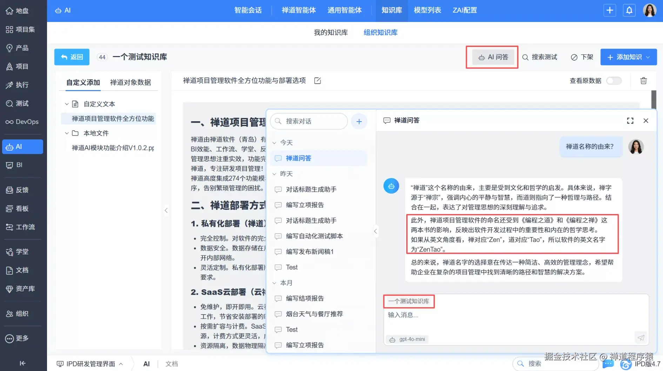This screenshot has width=663, height=371.
Task: Switch to 智能会话 tab
Action: click(x=248, y=11)
